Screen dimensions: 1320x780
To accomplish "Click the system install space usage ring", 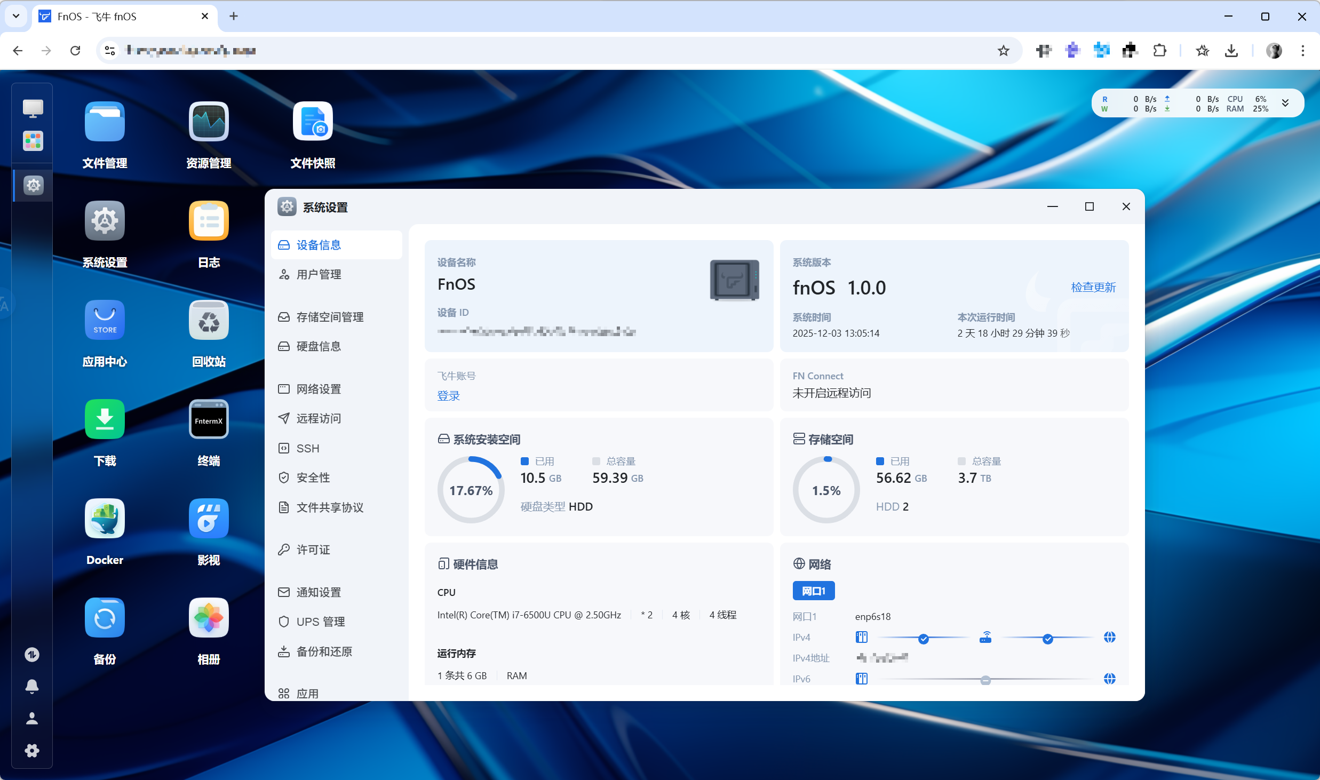I will (x=471, y=490).
